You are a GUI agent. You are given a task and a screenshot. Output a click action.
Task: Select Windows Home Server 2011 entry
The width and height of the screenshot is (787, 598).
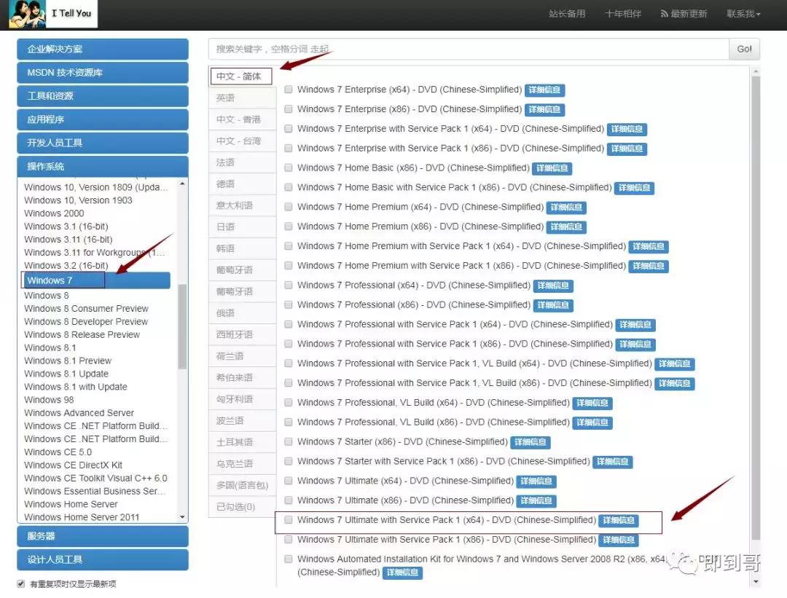coord(82,516)
